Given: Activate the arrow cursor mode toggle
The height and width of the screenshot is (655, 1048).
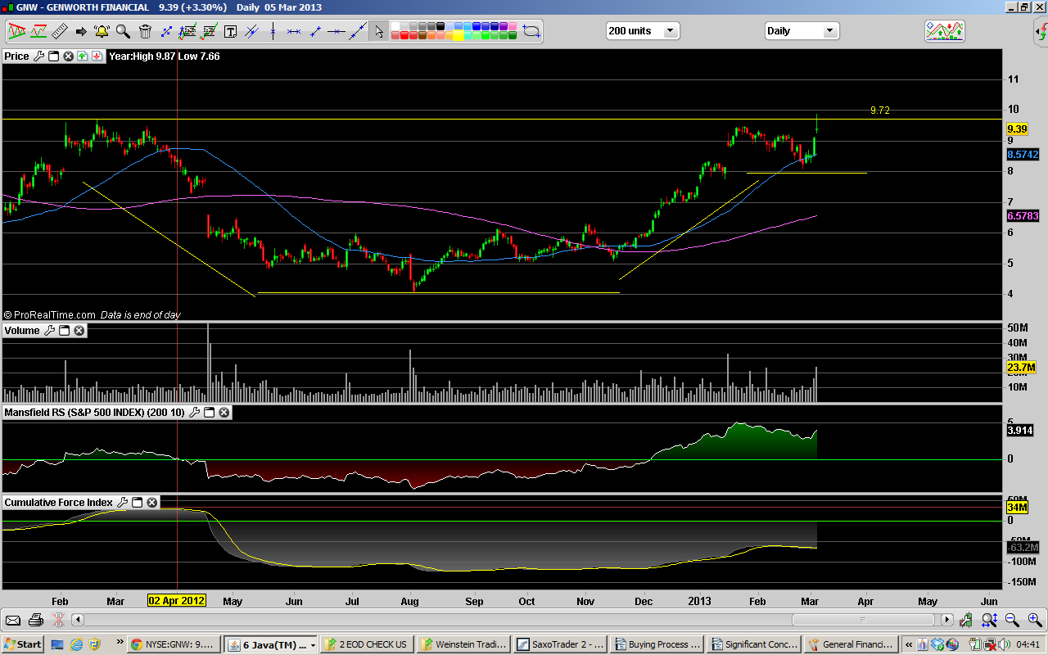Looking at the screenshot, I should click(x=378, y=32).
